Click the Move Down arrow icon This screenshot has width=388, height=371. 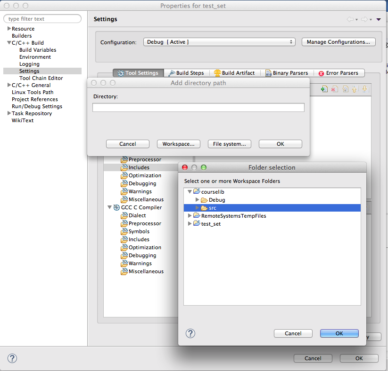(365, 89)
